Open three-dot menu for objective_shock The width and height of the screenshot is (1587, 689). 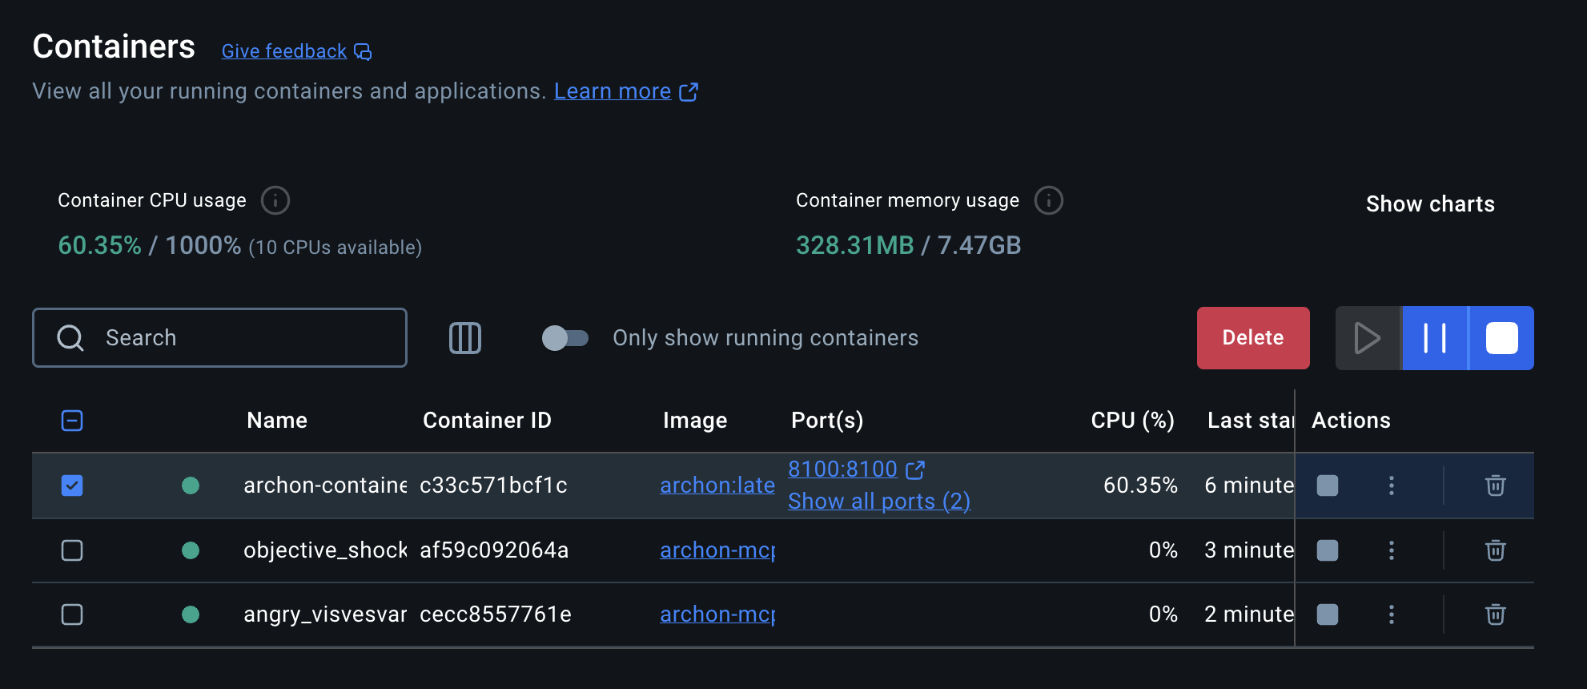pyautogui.click(x=1391, y=550)
